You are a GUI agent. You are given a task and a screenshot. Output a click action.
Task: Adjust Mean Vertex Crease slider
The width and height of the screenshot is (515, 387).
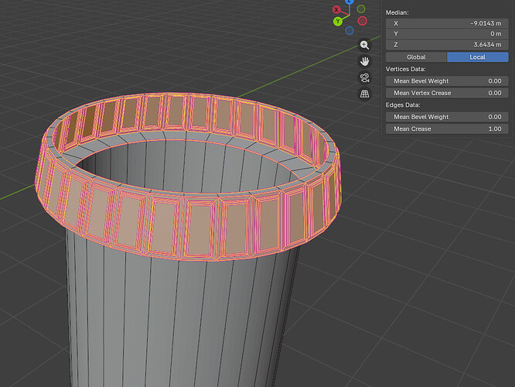(x=447, y=93)
